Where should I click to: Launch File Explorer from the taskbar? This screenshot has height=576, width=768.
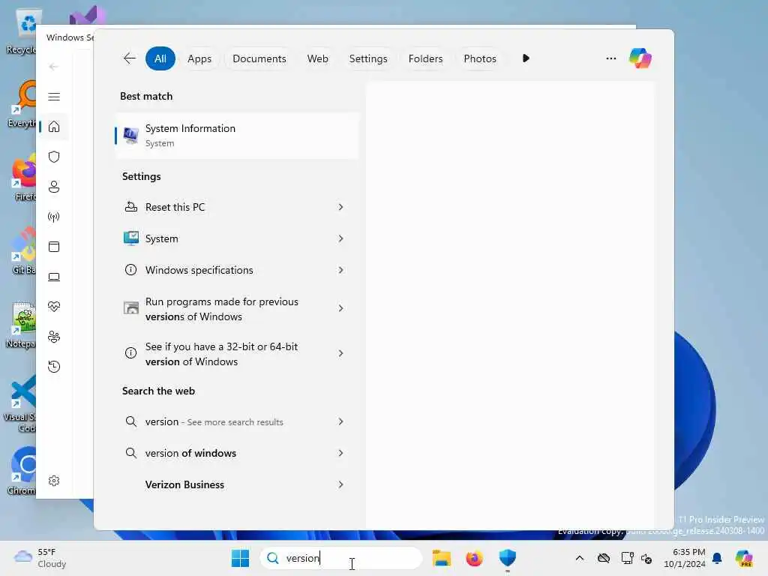pos(441,558)
